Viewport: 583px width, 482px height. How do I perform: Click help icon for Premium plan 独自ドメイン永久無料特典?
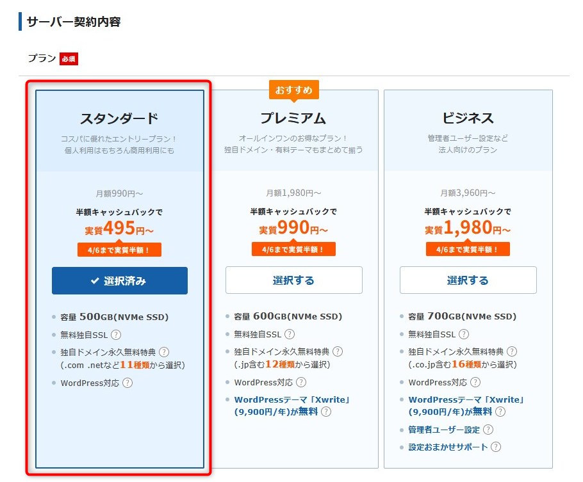point(338,351)
